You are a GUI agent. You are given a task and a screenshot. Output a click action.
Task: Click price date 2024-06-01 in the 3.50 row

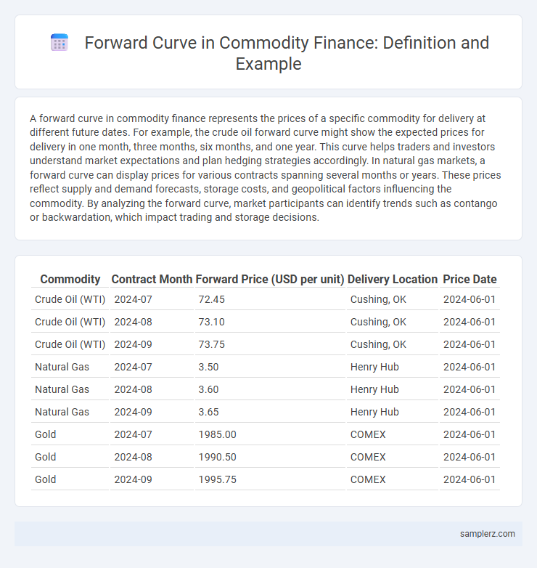click(x=470, y=367)
